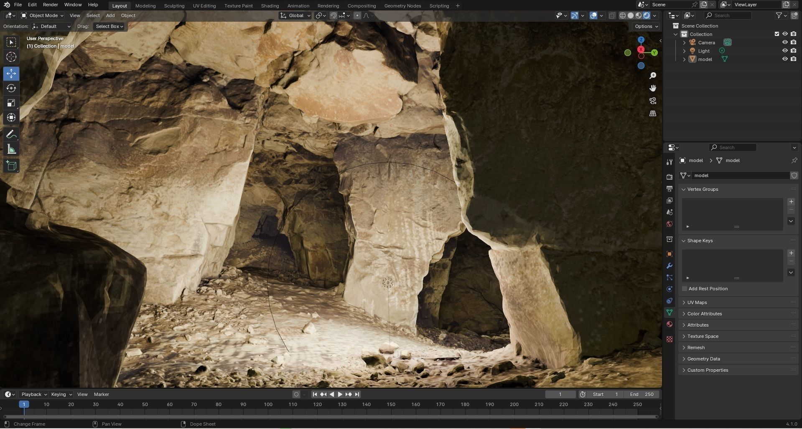Open timeline Marker menu
The image size is (802, 429).
(101, 394)
